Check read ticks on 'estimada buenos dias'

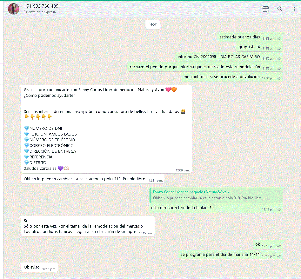coord(279,39)
